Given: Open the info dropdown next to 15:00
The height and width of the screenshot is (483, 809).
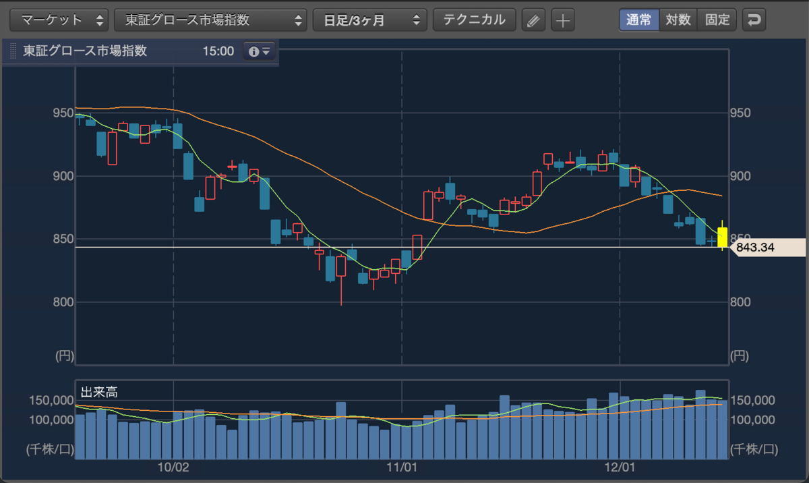Looking at the screenshot, I should [259, 51].
